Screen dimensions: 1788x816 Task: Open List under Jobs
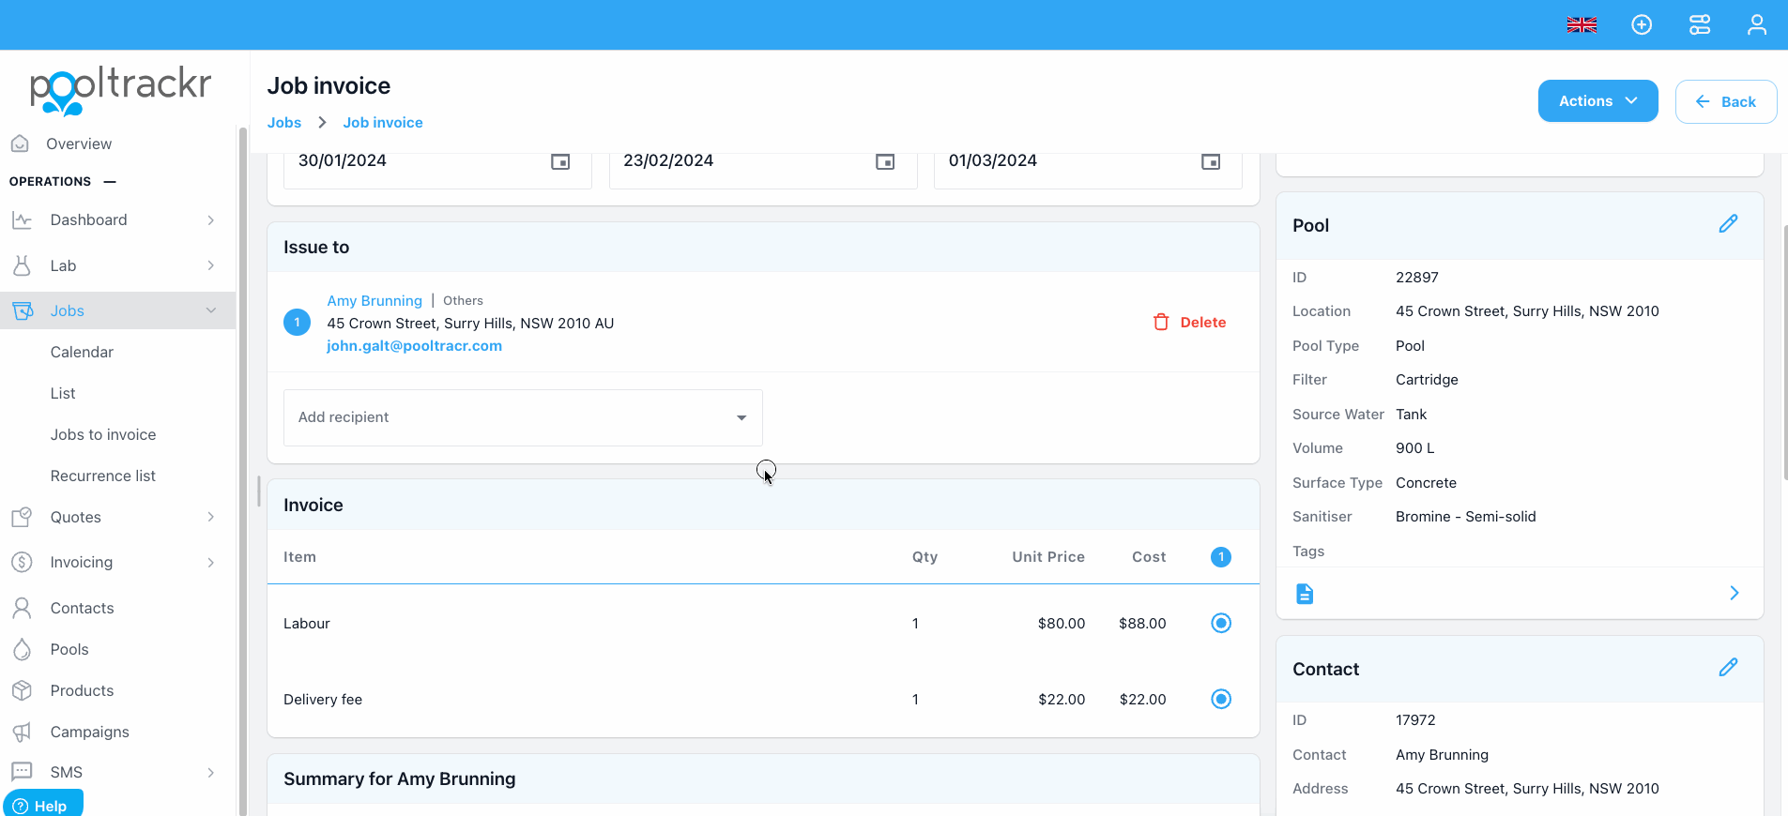click(63, 393)
